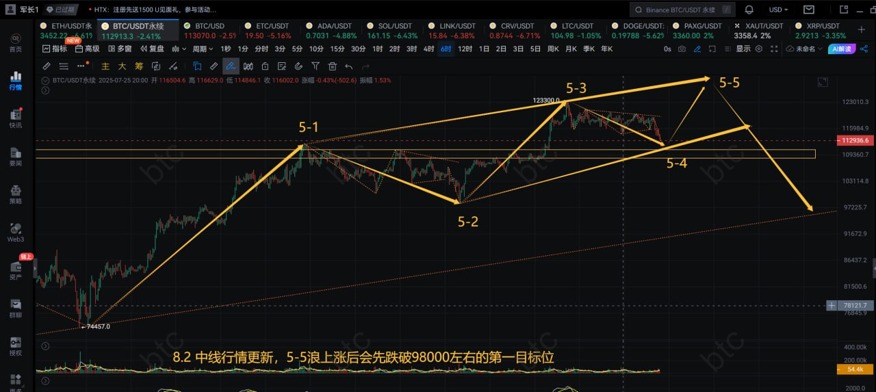
Task: Open the more tools three-dot icon
Action: 81,66
